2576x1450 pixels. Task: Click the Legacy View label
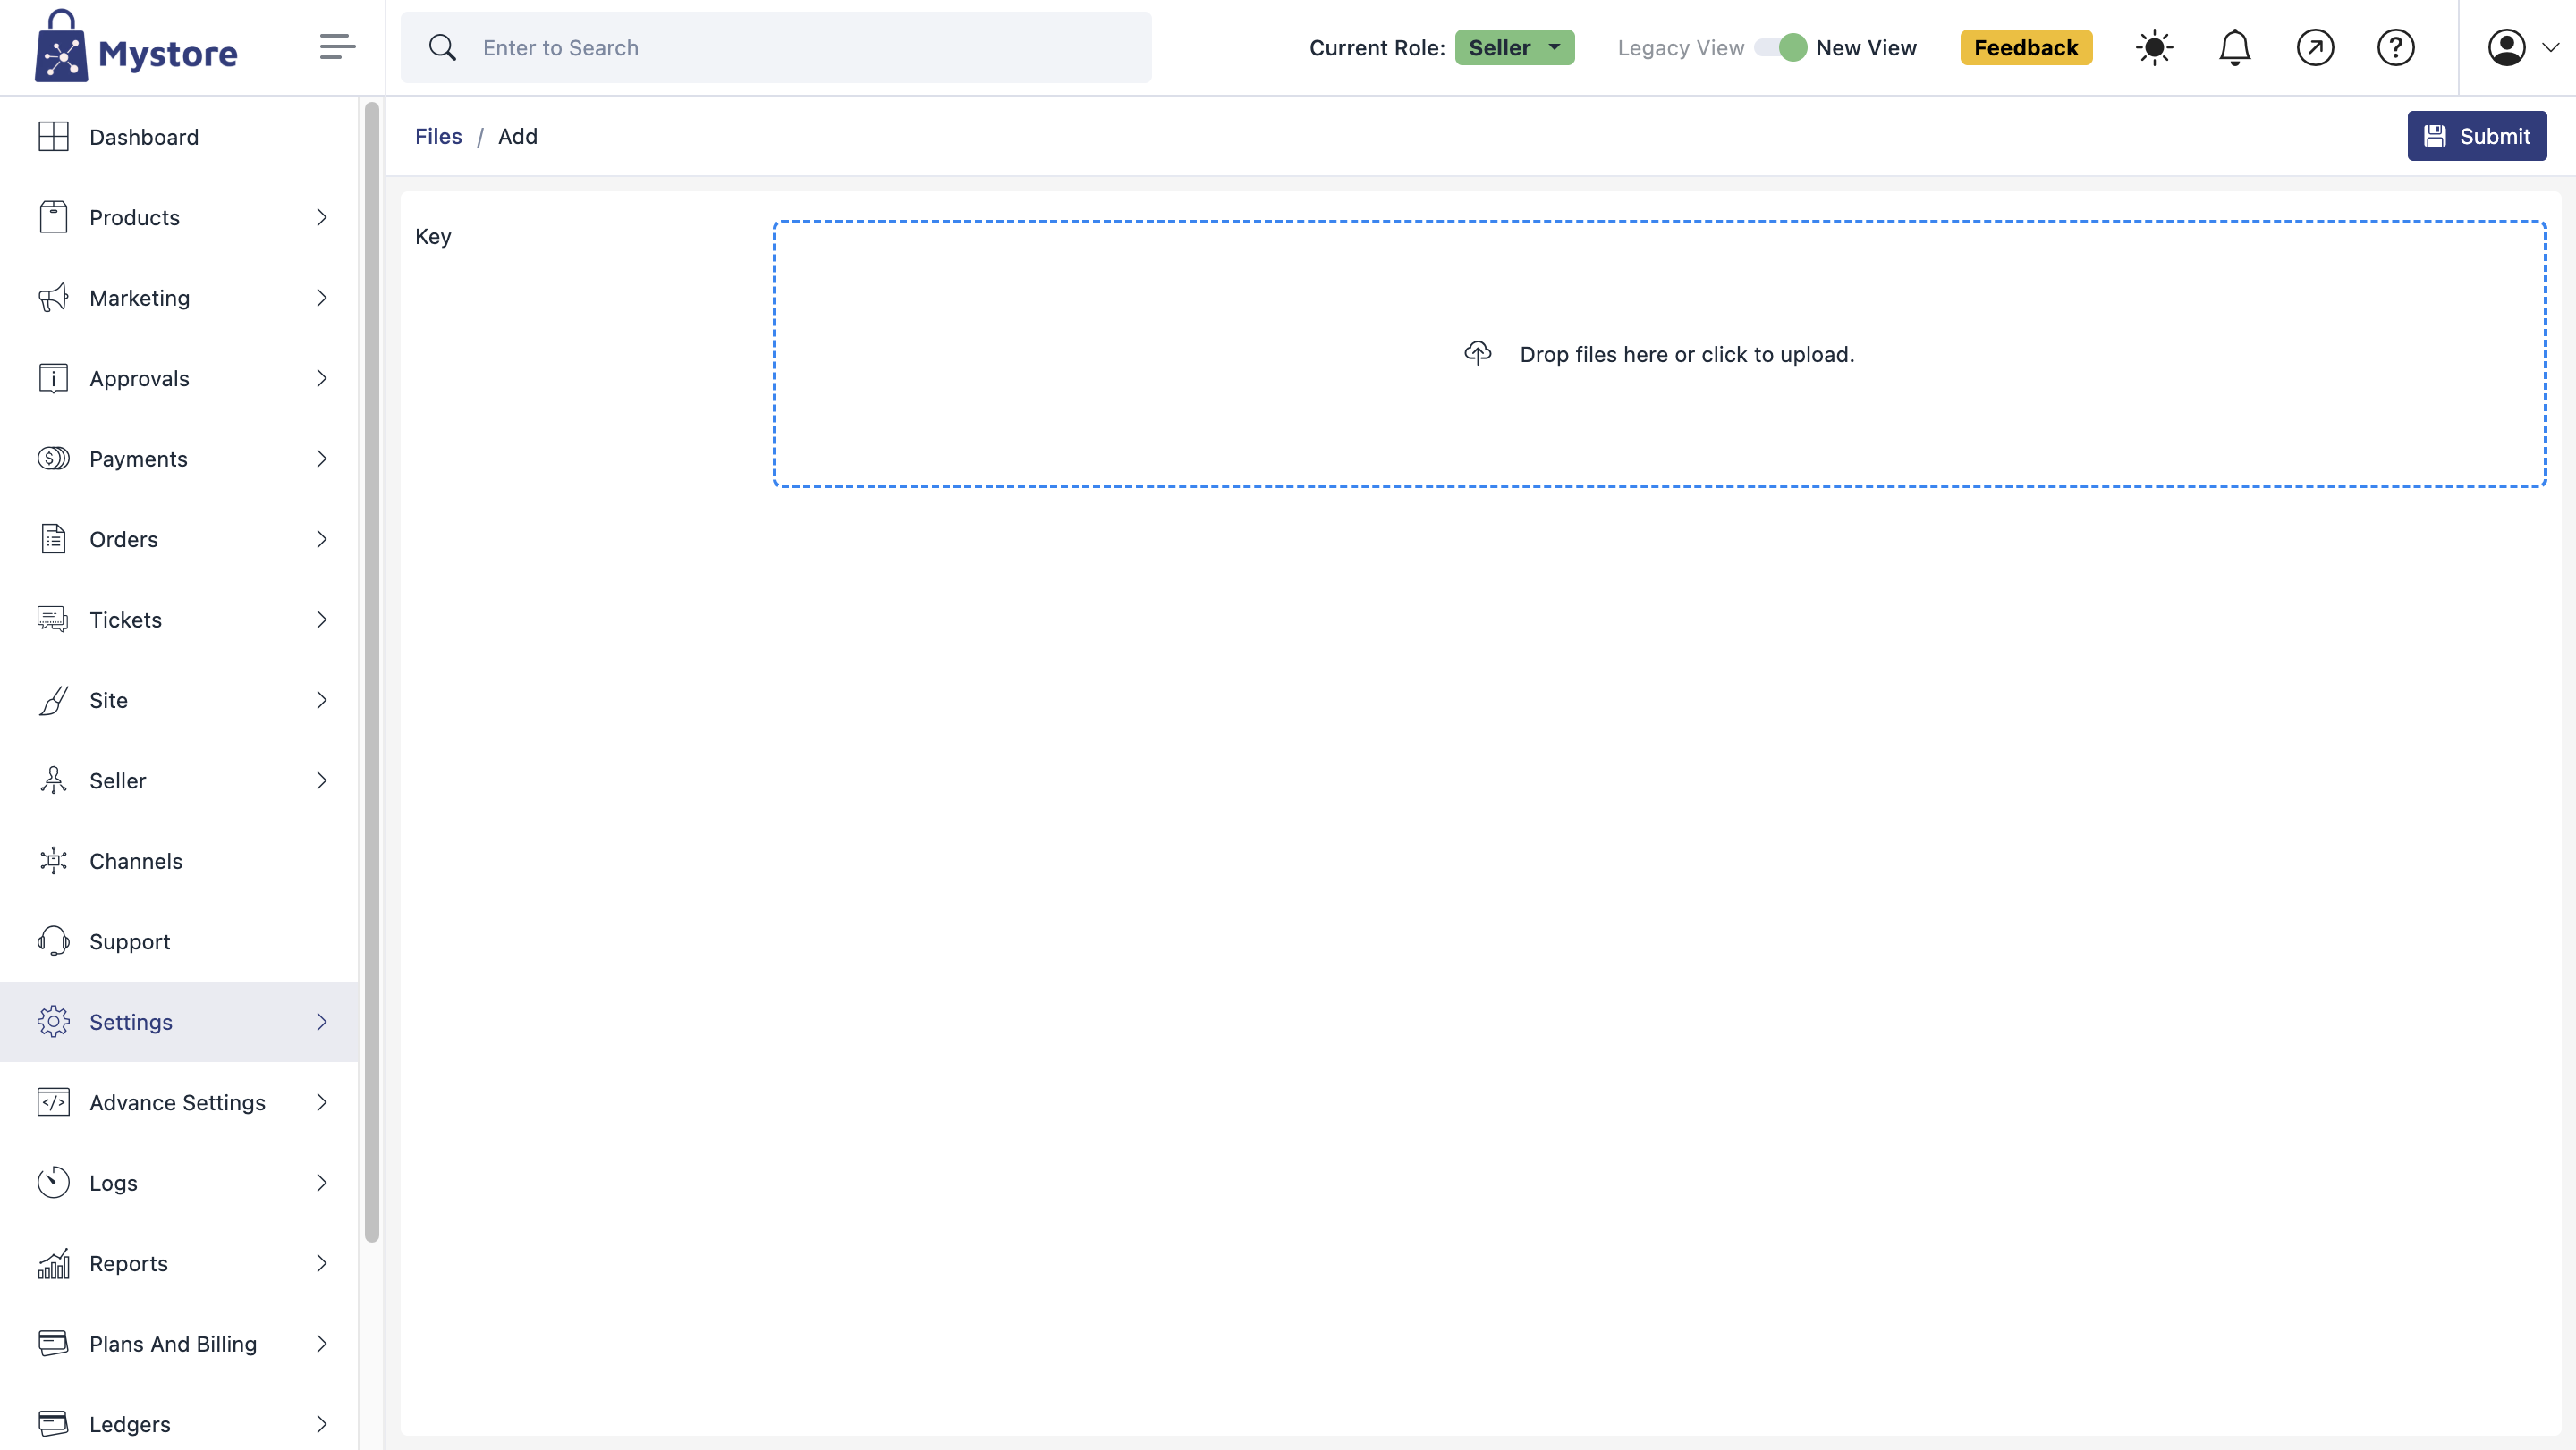1680,47
